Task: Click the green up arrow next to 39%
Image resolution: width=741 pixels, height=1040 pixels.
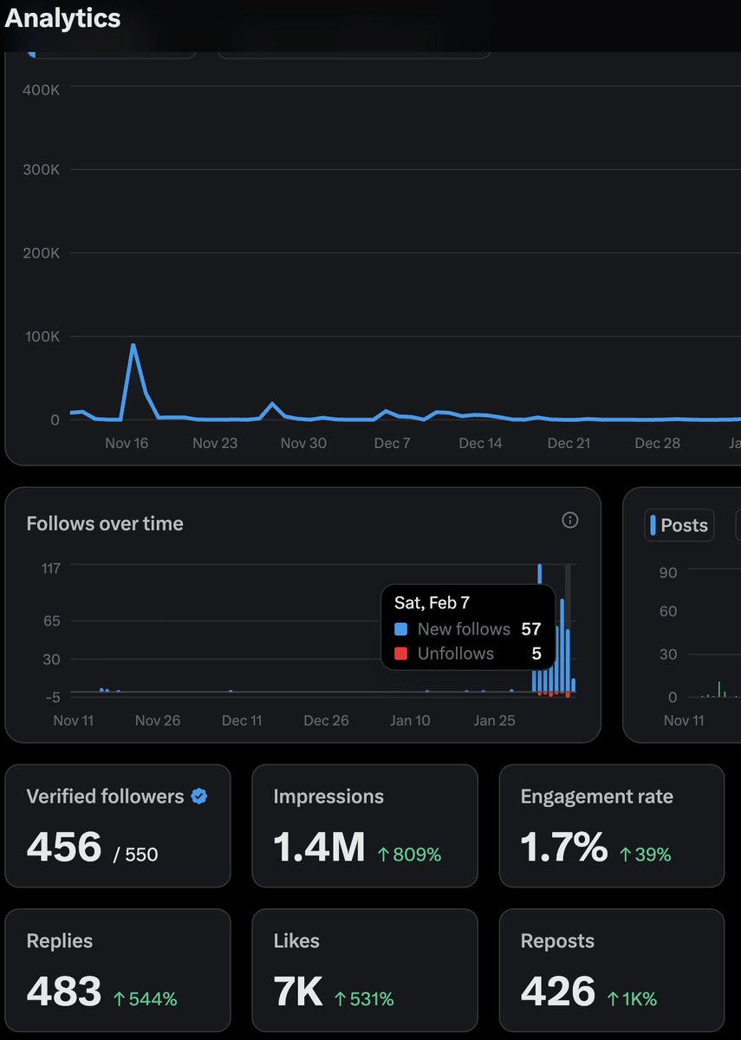Action: click(626, 854)
